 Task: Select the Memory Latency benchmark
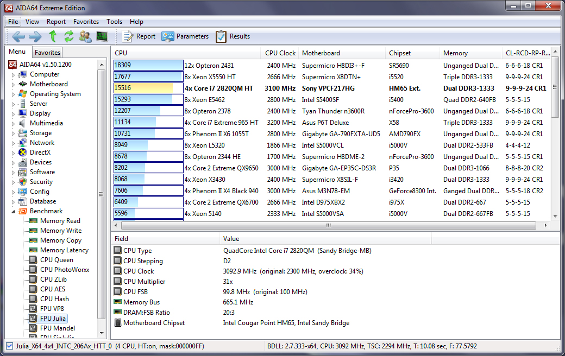coord(63,250)
